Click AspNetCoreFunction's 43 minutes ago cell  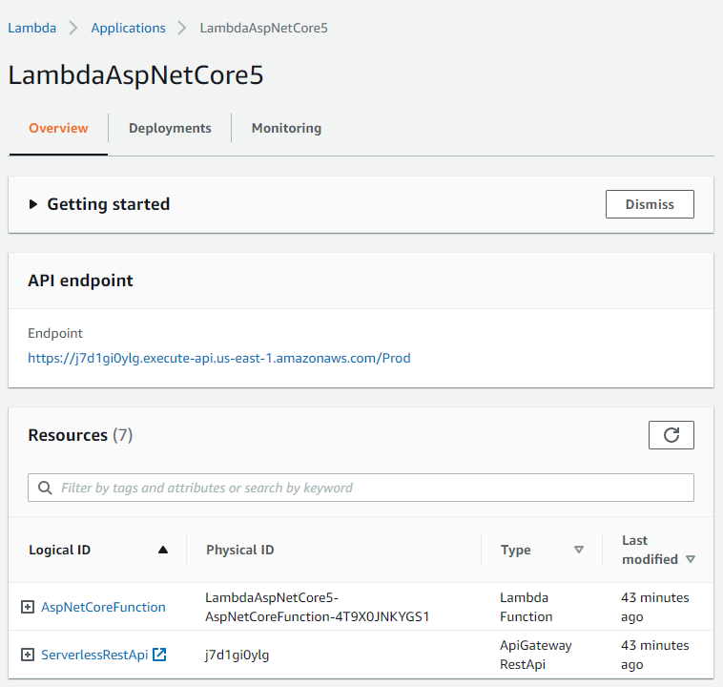click(654, 607)
